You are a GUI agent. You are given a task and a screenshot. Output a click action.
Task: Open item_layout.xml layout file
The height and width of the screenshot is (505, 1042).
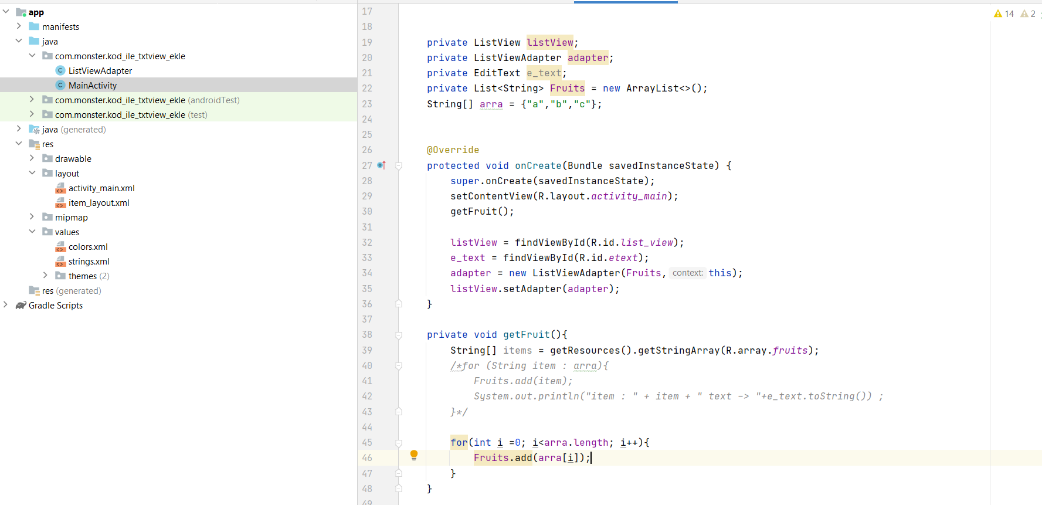pyautogui.click(x=99, y=202)
